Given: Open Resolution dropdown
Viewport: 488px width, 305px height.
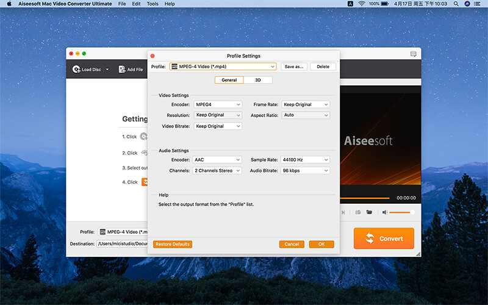Looking at the screenshot, I should [x=218, y=115].
